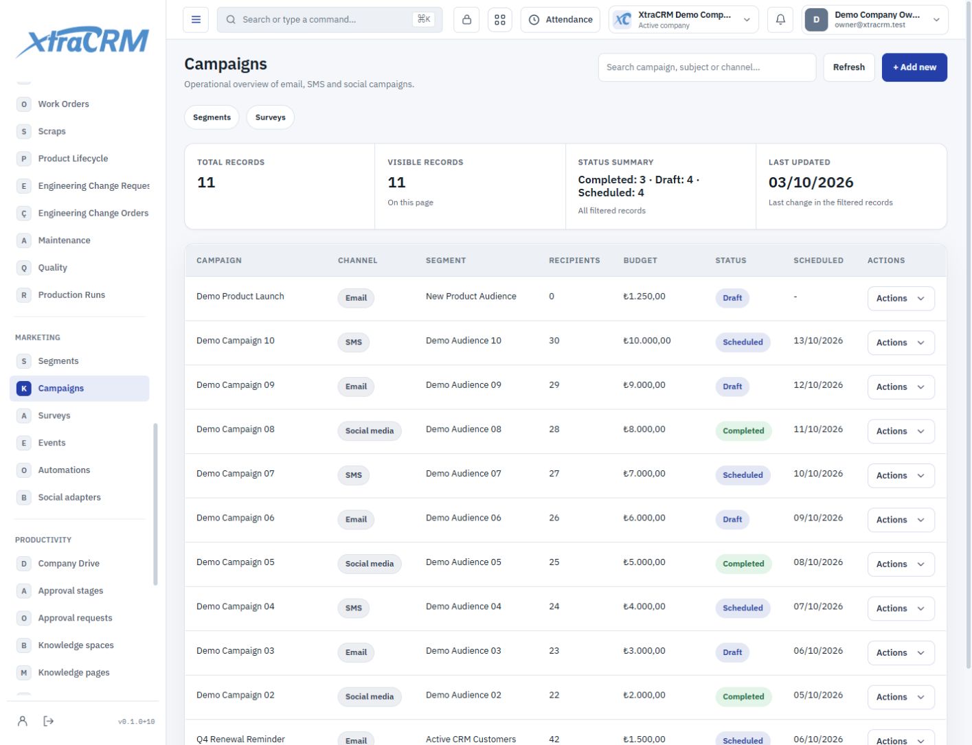Open Actions for Demo Campaign 03
The width and height of the screenshot is (972, 745).
tap(901, 653)
